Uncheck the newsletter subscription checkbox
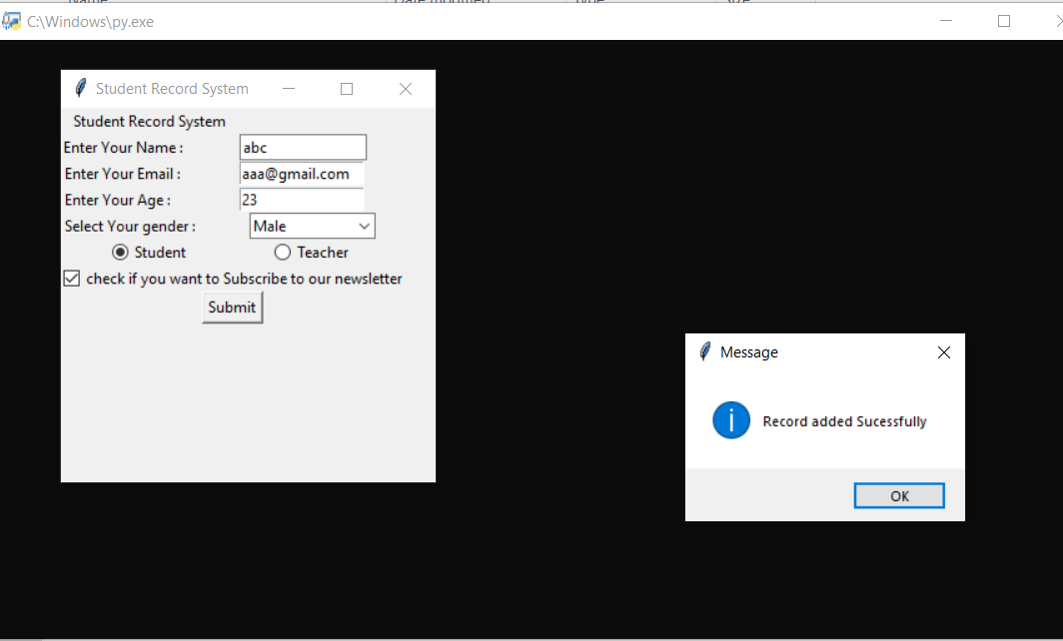The width and height of the screenshot is (1063, 641). pos(71,278)
